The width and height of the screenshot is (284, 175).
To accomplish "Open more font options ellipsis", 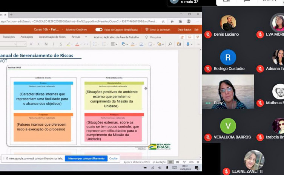I will (86, 44).
